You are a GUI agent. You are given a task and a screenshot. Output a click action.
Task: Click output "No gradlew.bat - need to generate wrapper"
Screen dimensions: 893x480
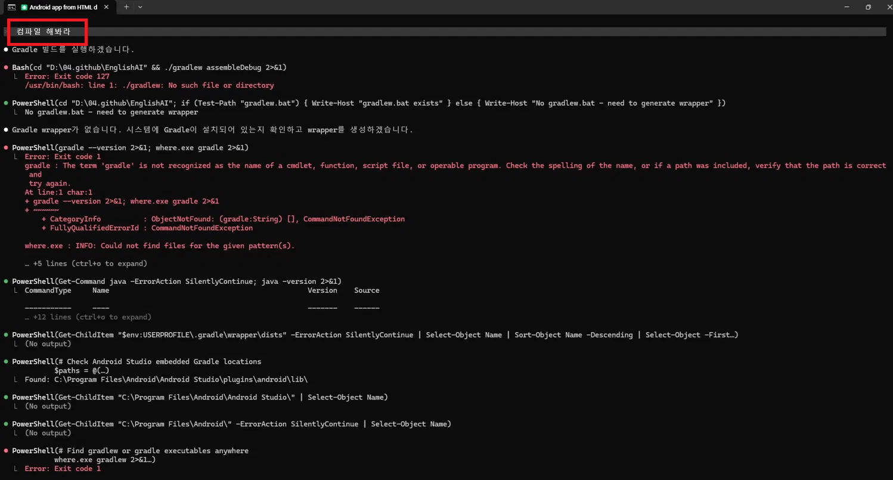(x=111, y=112)
